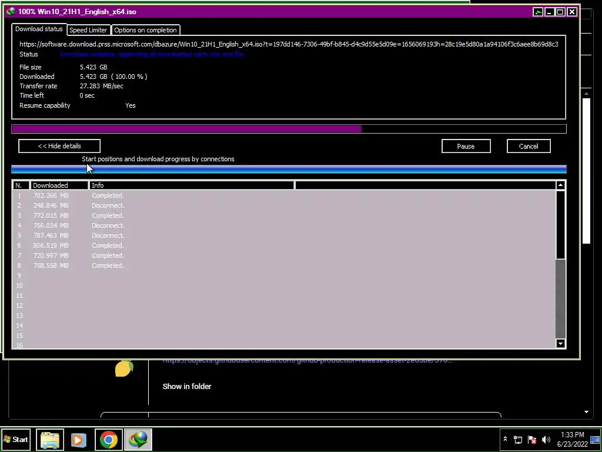The width and height of the screenshot is (602, 452).
Task: Click Show in folder in the Chrome window
Action: [187, 386]
